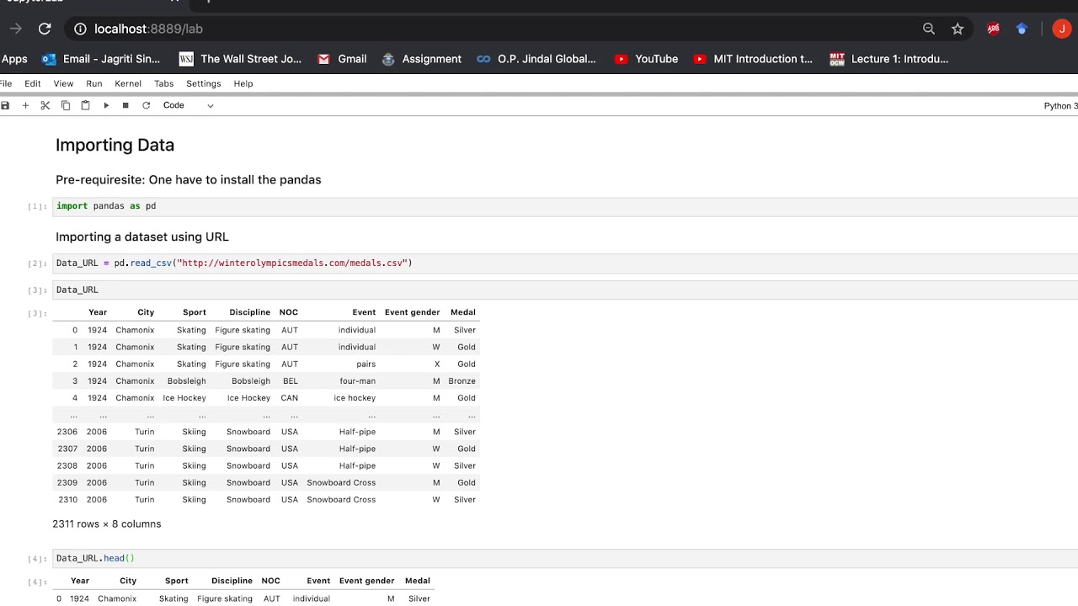The width and height of the screenshot is (1078, 606).
Task: Click the 'Bronze' medal cell
Action: coord(462,381)
